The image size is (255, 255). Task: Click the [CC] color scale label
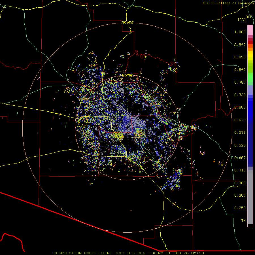point(242,20)
